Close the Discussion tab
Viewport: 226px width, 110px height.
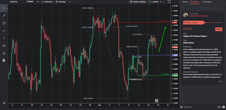point(200,2)
